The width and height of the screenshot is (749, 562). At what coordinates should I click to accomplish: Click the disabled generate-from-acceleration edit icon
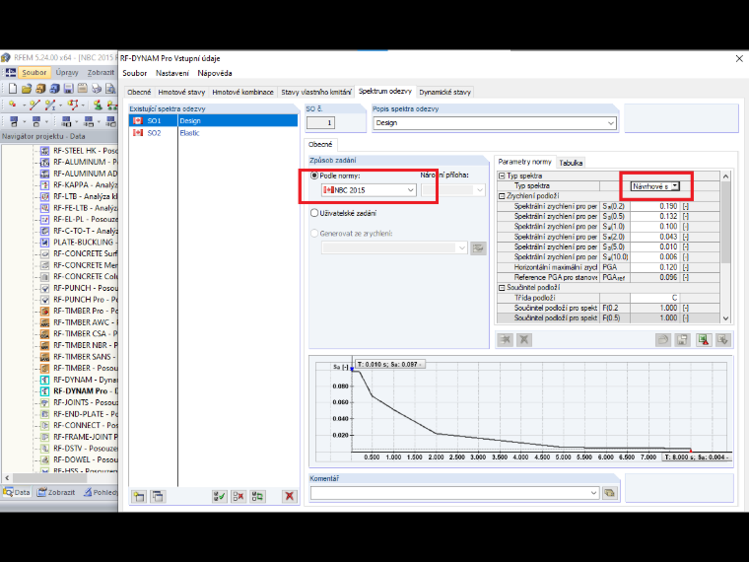click(478, 248)
